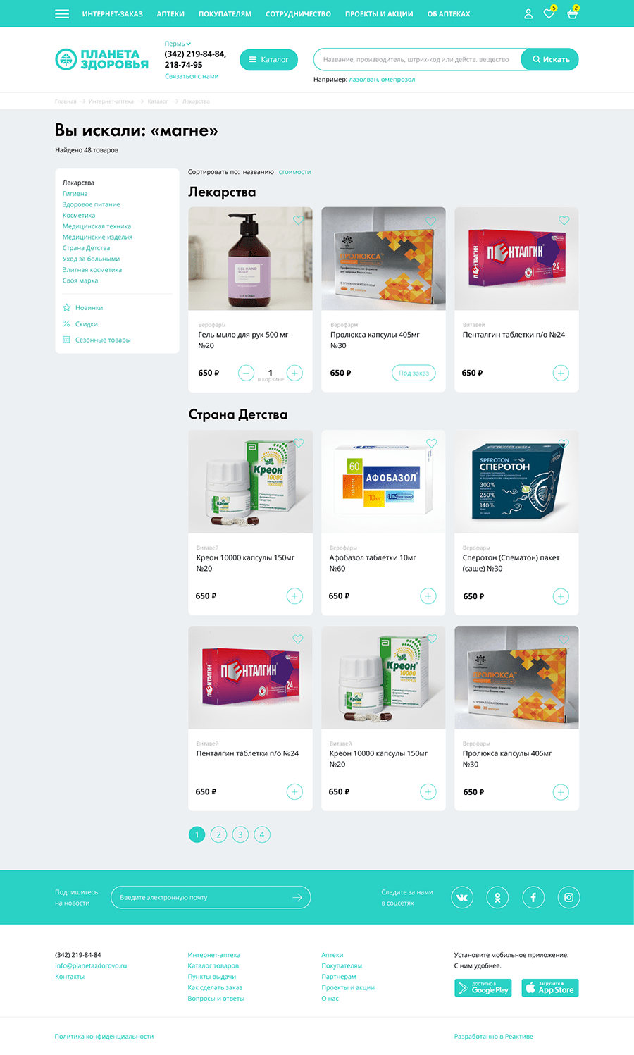634x1055 pixels.
Task: Open the VK social network icon
Action: (x=462, y=897)
